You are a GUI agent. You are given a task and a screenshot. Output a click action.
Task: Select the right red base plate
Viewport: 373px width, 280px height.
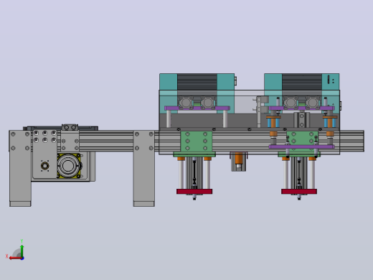[299, 192]
